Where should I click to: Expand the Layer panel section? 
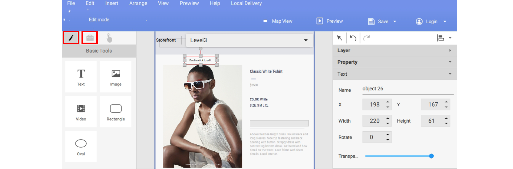[394, 50]
